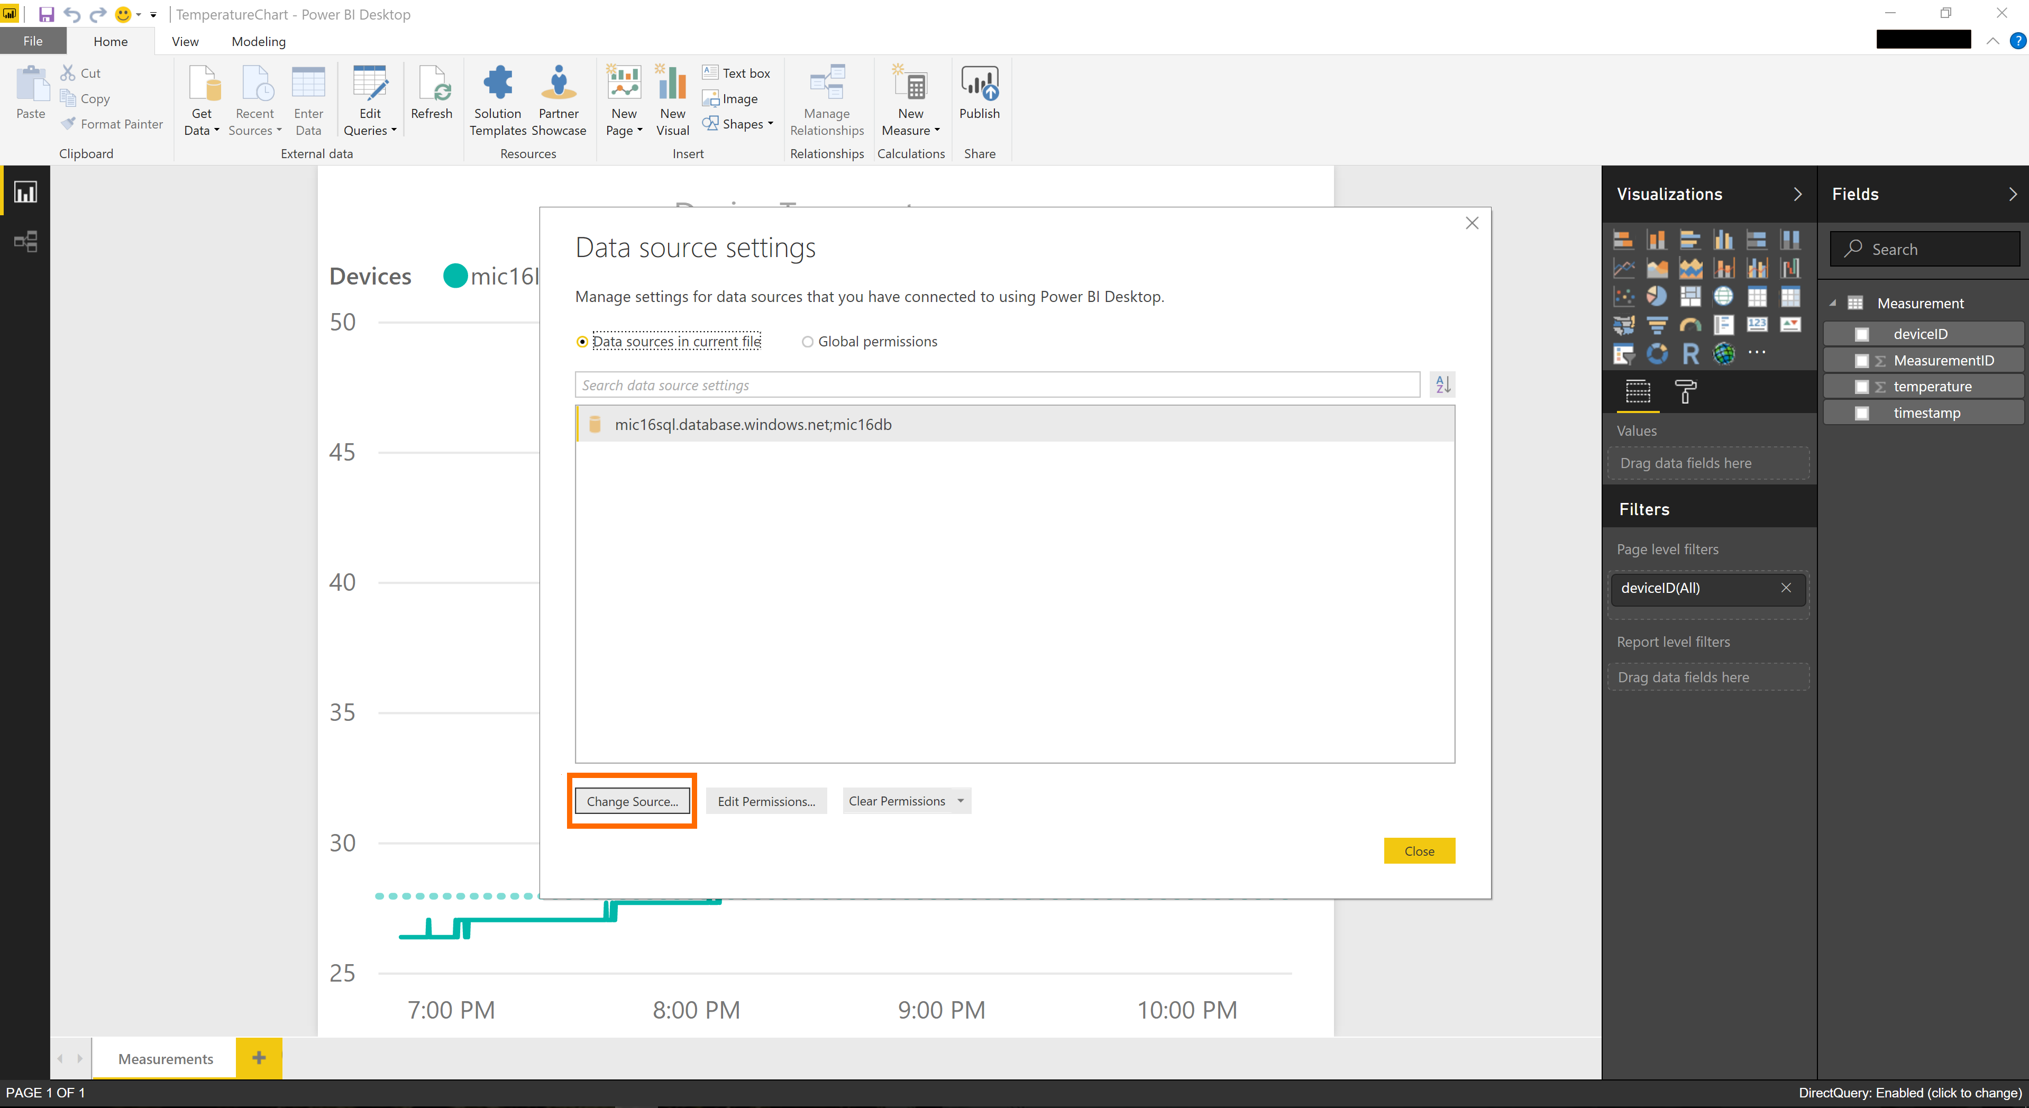Select the mic16sql.database.windows.net;mic16db data source
The width and height of the screenshot is (2029, 1108).
click(x=1015, y=425)
